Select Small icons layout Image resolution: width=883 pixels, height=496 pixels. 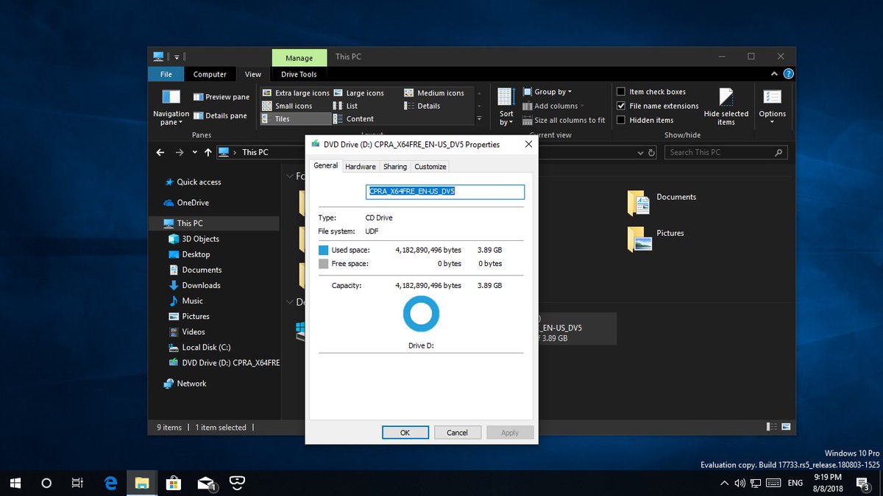[x=288, y=106]
